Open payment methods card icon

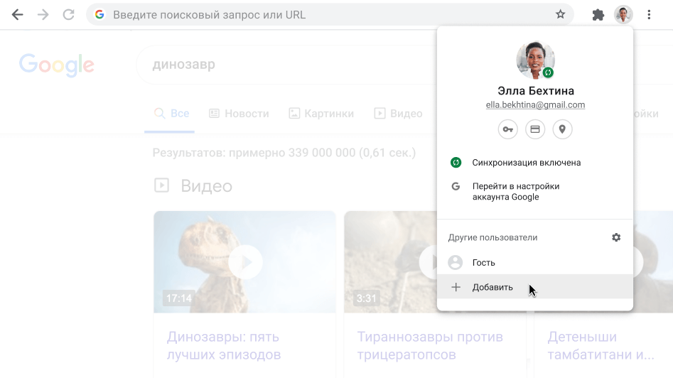(x=535, y=129)
